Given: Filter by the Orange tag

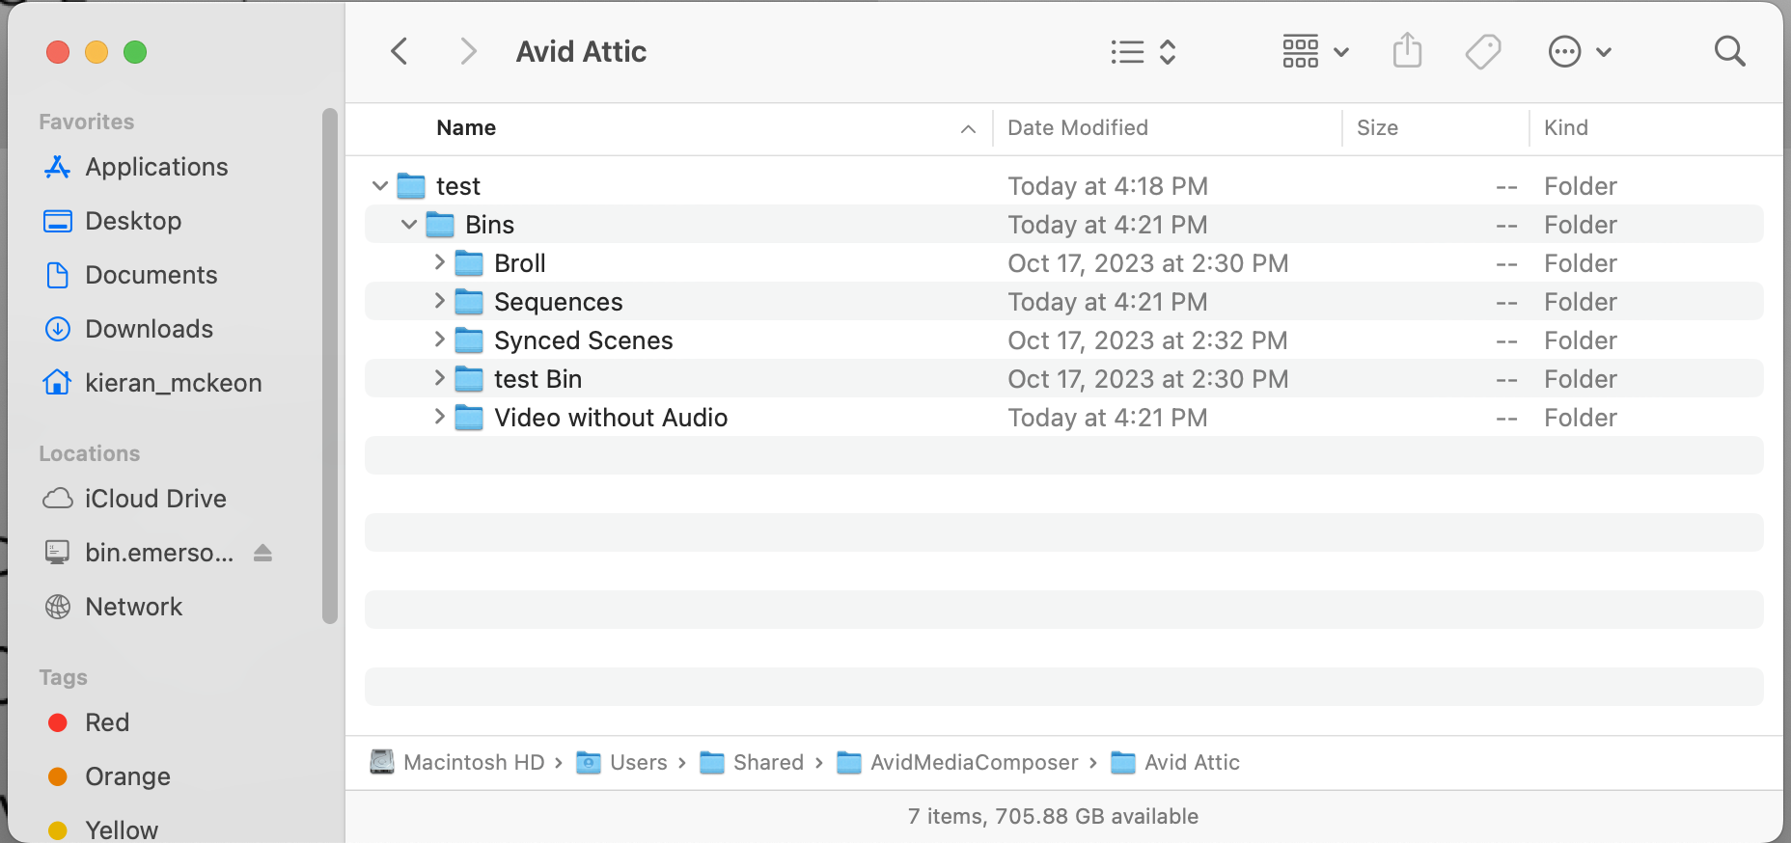Looking at the screenshot, I should pyautogui.click(x=127, y=776).
